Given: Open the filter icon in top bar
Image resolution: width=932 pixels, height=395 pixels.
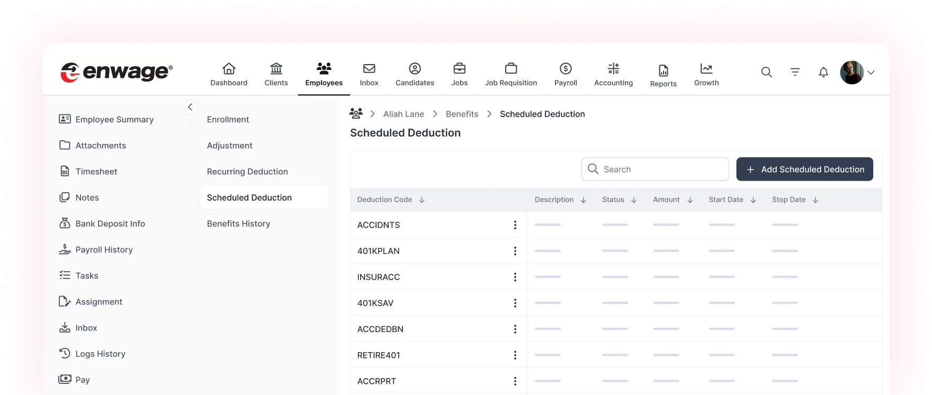Looking at the screenshot, I should (x=795, y=72).
